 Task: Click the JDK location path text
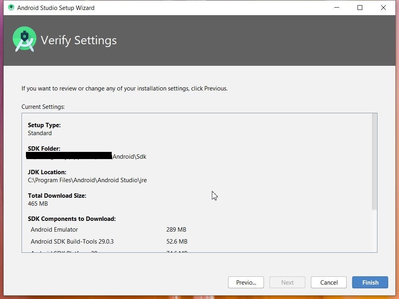[87, 180]
